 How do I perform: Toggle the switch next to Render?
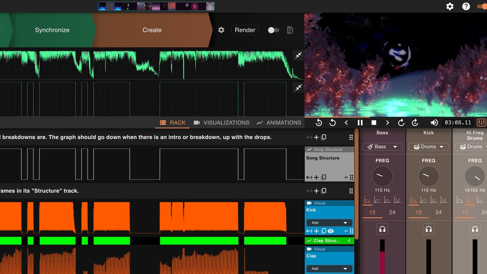pyautogui.click(x=274, y=30)
